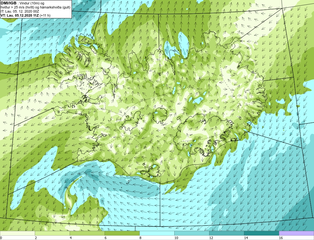Click the legend scale label "16"
The width and height of the screenshot is (314, 240).
[281, 238]
